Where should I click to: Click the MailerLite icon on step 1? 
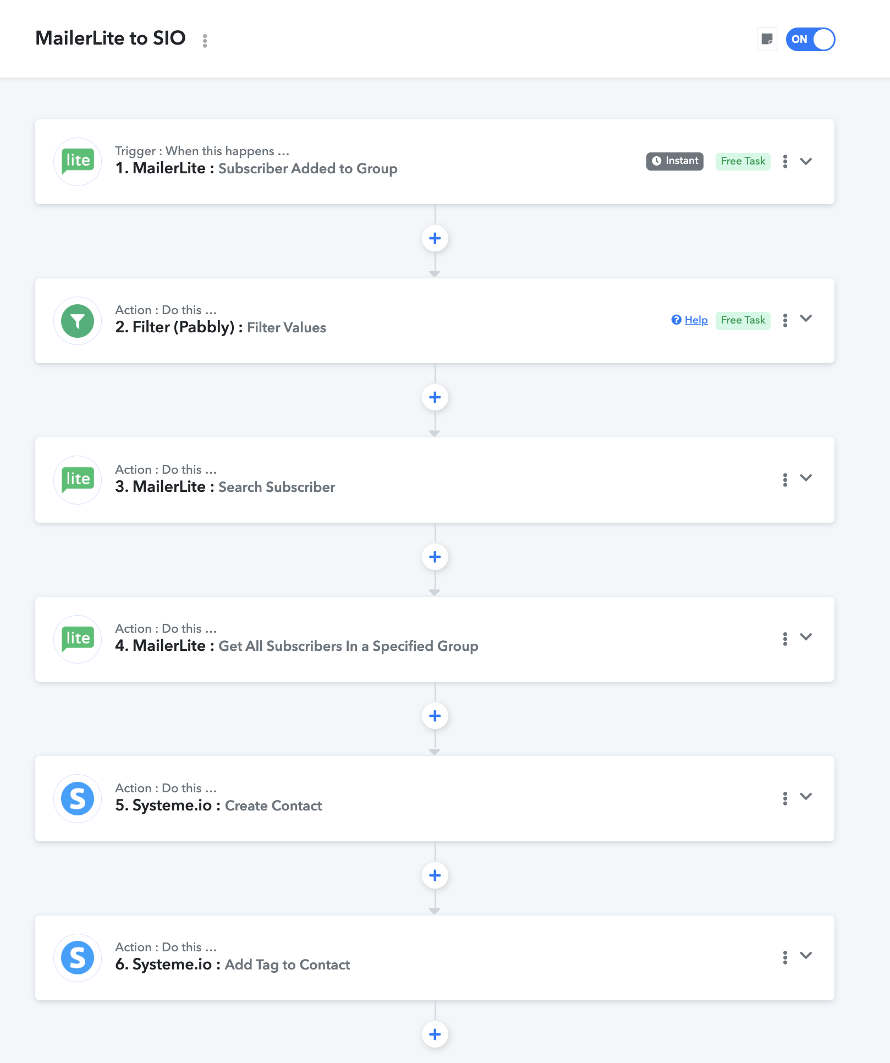tap(78, 162)
